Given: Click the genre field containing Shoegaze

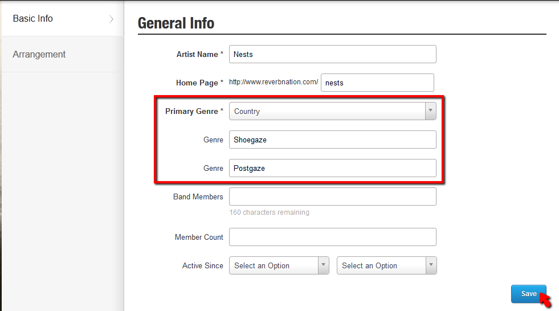Looking at the screenshot, I should click(x=332, y=140).
